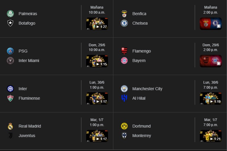Play the Manchester City vs Al Hilal video
The width and height of the screenshot is (227, 151).
[x=211, y=99]
